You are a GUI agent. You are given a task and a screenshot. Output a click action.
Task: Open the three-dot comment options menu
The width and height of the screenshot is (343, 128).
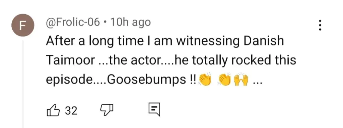pyautogui.click(x=320, y=25)
